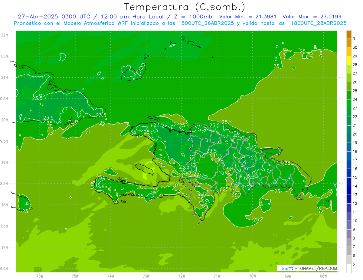Click the legend value "29"
The width and height of the screenshot is (363, 280).
coord(355,56)
